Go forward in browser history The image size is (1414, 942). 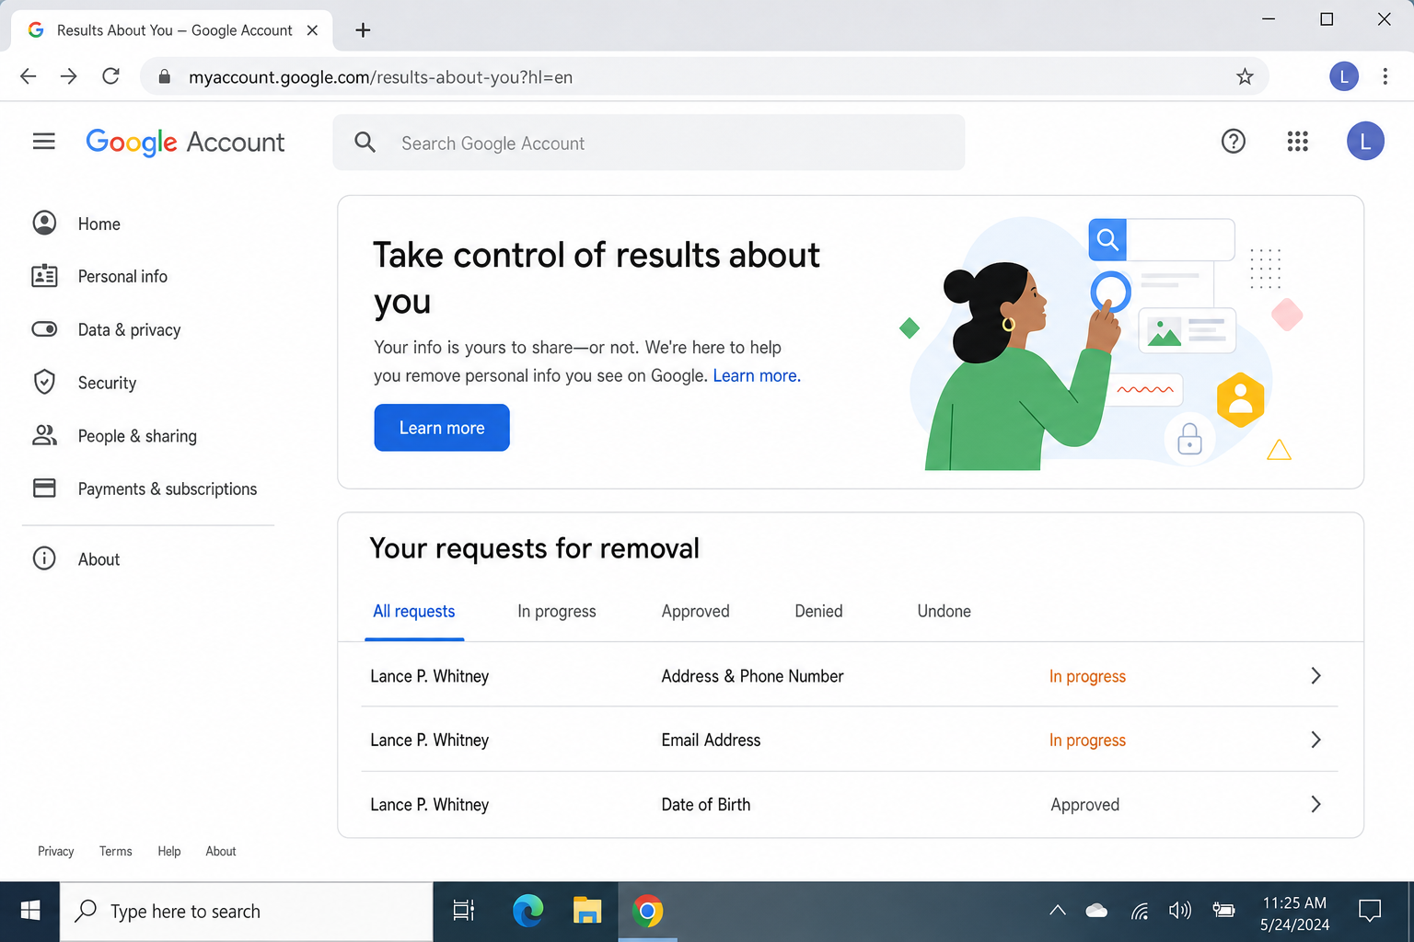point(69,76)
